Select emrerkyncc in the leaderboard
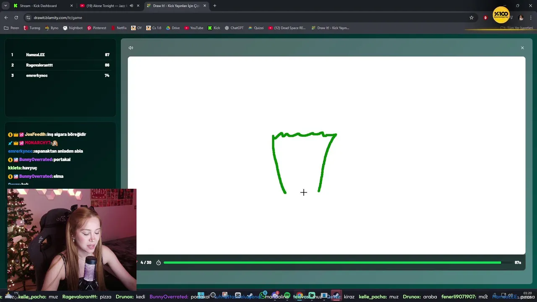 click(x=60, y=75)
